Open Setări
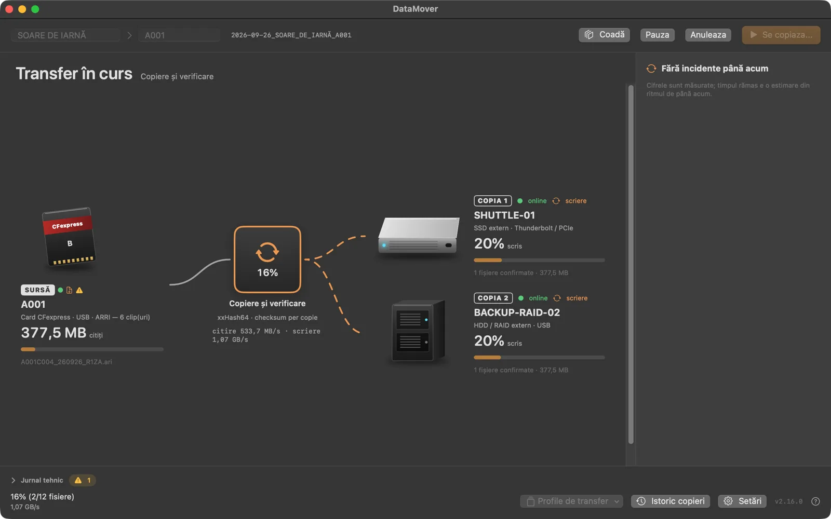 742,501
